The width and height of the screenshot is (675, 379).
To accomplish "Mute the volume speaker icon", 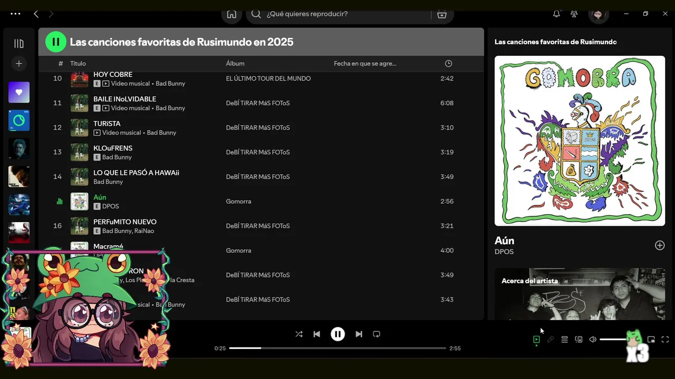I will (x=593, y=340).
